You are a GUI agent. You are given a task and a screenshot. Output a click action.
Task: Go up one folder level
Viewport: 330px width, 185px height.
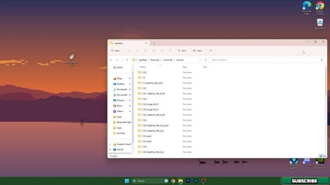click(x=127, y=60)
